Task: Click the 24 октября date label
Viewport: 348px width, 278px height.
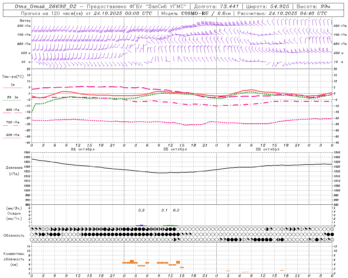Action: pyautogui.click(x=83, y=149)
